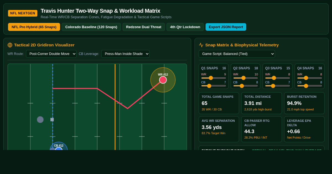
Task: Click the small square marker on dashed line
Action: [x=52, y=120]
